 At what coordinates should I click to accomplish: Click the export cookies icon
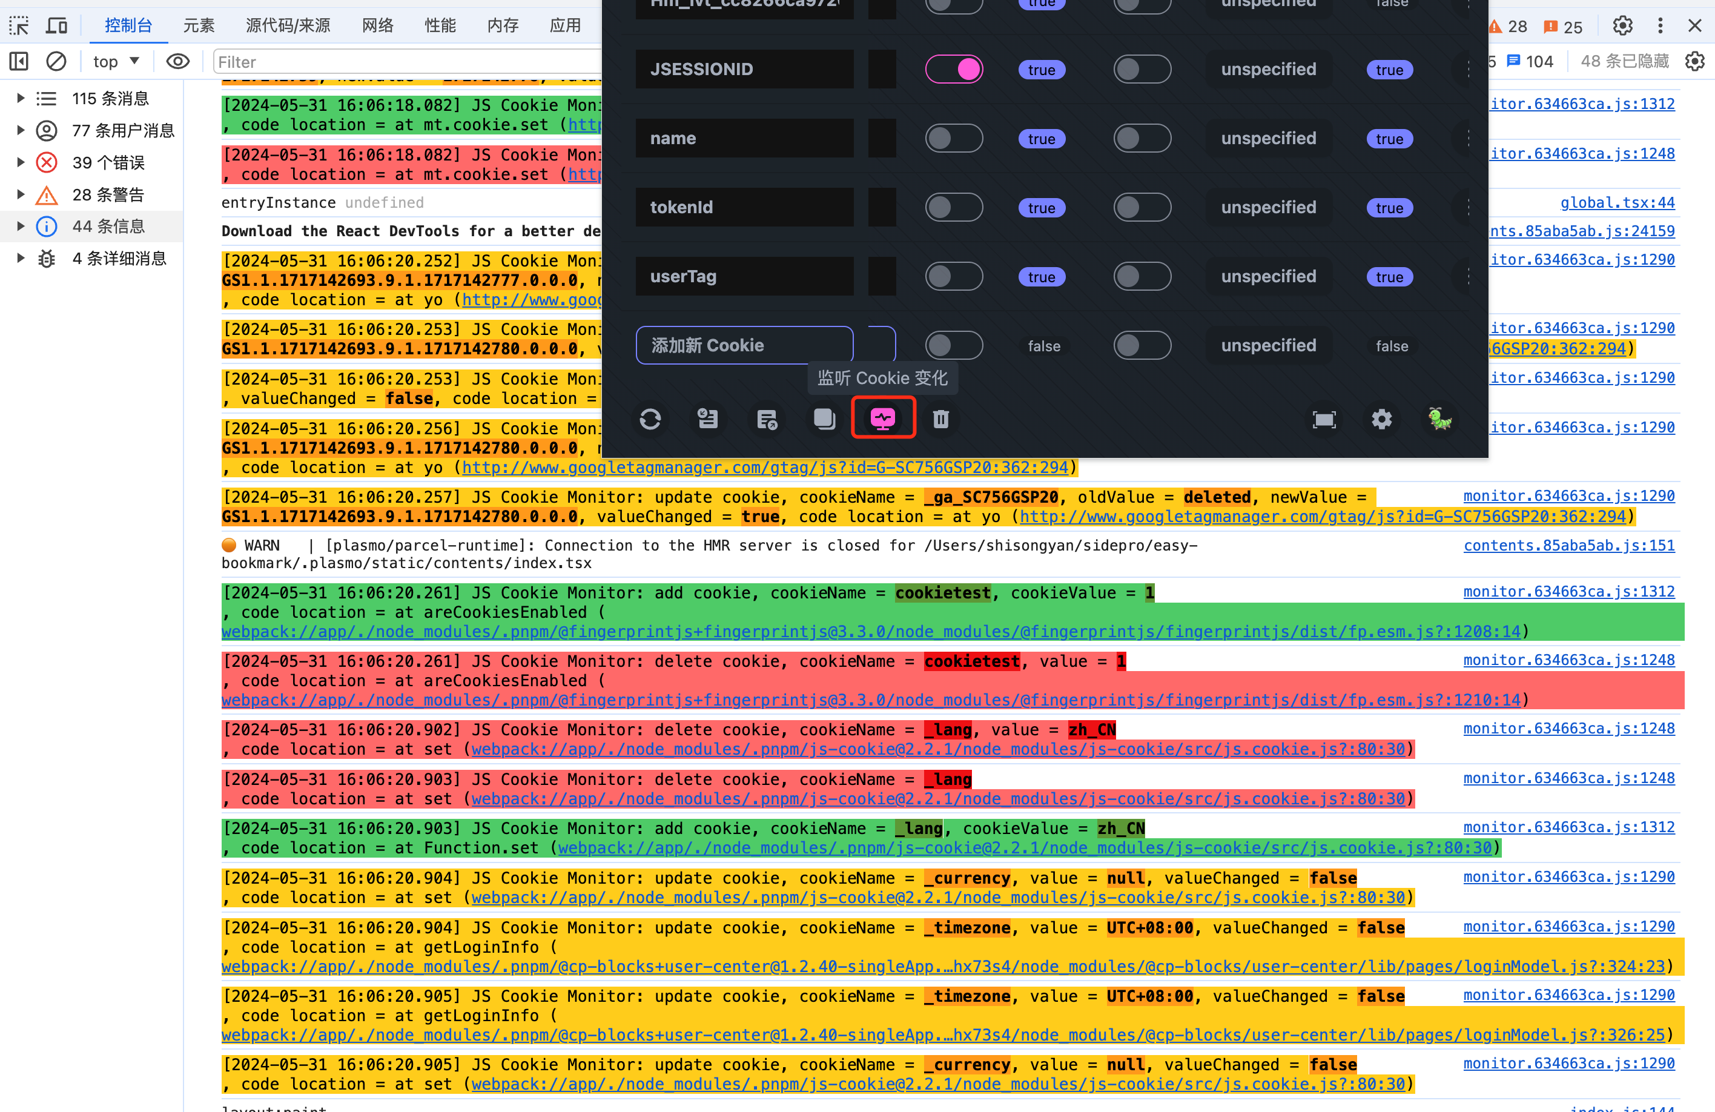pos(767,419)
